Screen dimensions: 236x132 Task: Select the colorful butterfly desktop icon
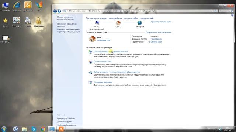(x=39, y=7)
